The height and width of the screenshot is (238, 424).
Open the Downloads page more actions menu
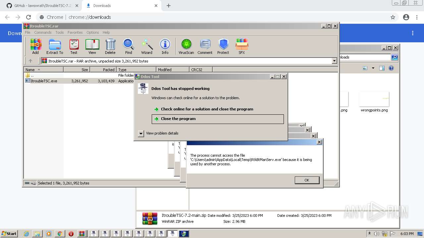[x=413, y=33]
